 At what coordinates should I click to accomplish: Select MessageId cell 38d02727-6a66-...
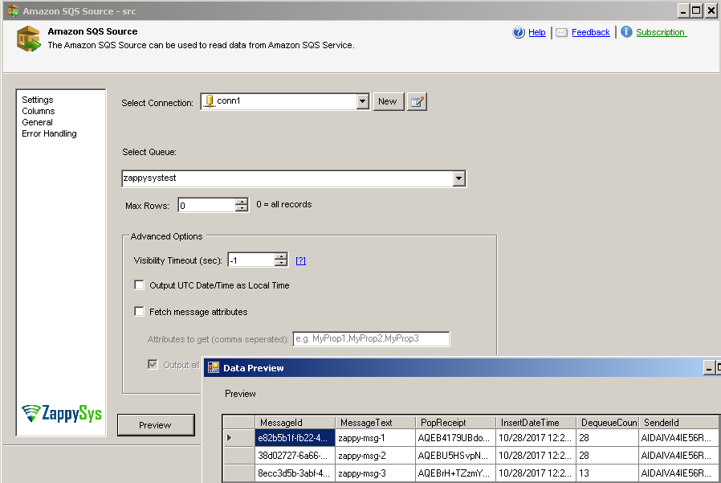tap(295, 456)
